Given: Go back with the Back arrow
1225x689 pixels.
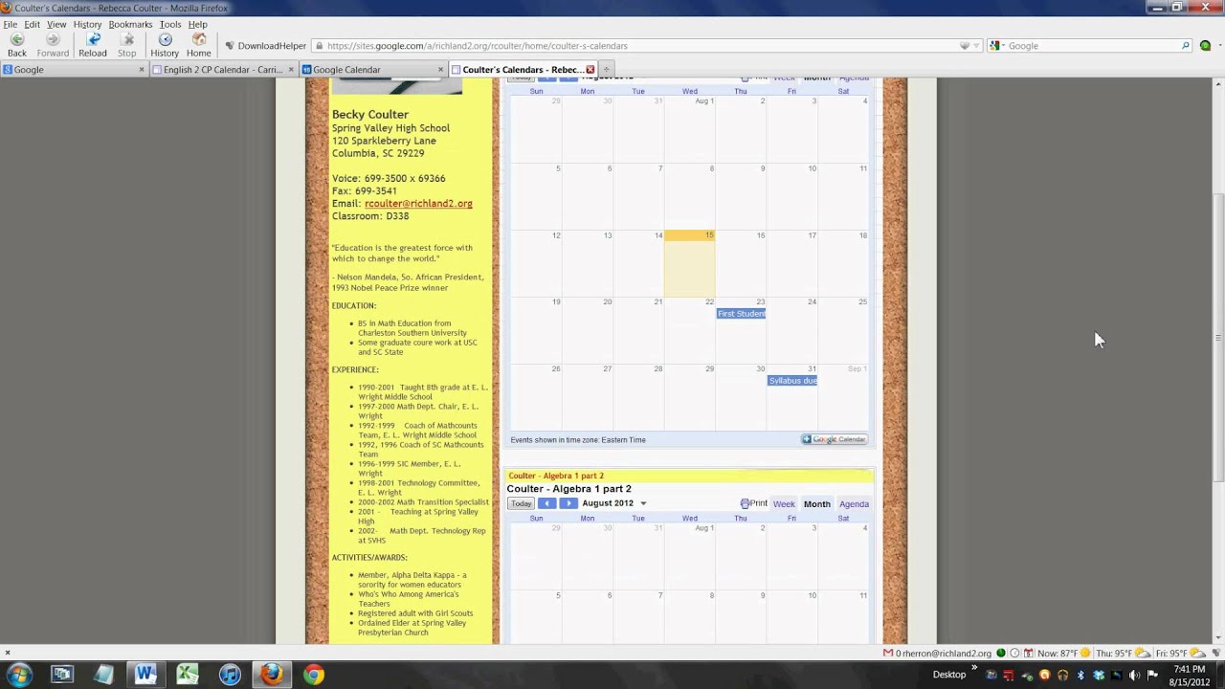Looking at the screenshot, I should [16, 45].
